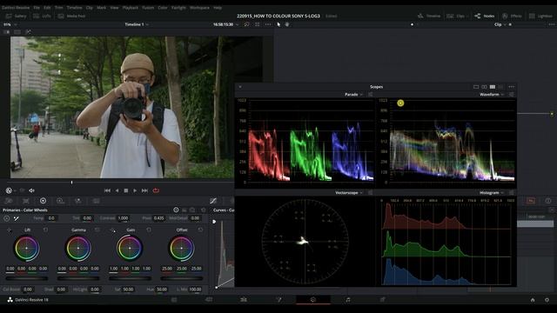Image resolution: width=557 pixels, height=313 pixels.
Task: Toggle loop playback
Action: tap(156, 190)
